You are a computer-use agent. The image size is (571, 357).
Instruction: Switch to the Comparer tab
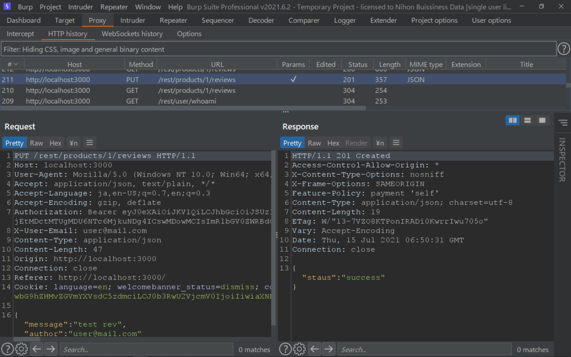point(304,20)
